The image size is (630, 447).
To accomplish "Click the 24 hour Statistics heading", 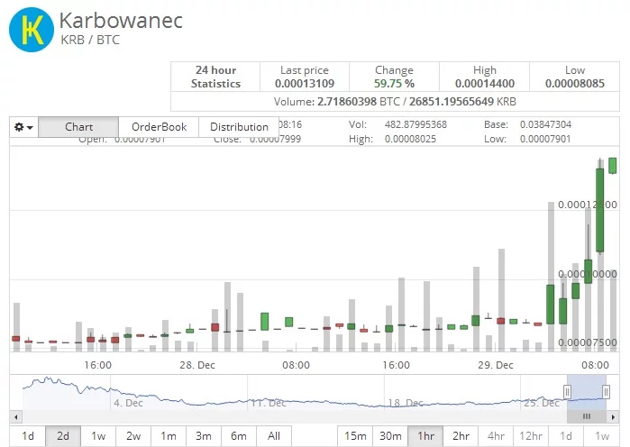I will 215,77.
